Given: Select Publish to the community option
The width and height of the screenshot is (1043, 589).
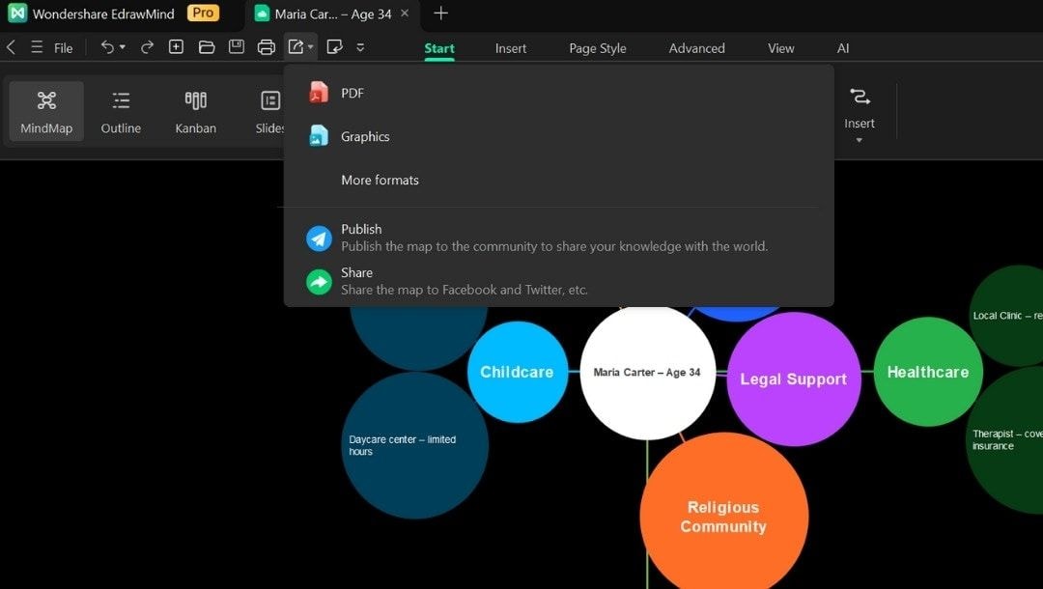Looking at the screenshot, I should pos(559,238).
